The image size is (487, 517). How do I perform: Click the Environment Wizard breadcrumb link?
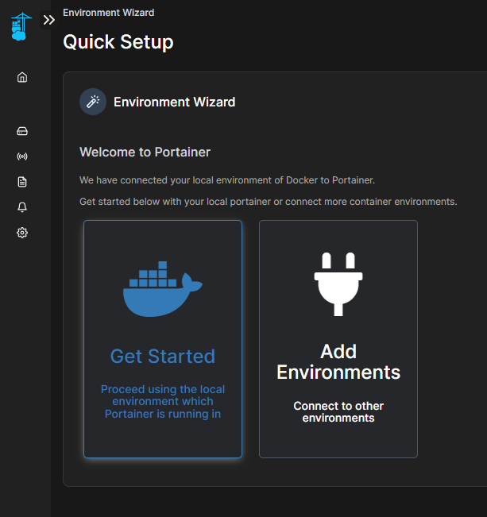[108, 13]
